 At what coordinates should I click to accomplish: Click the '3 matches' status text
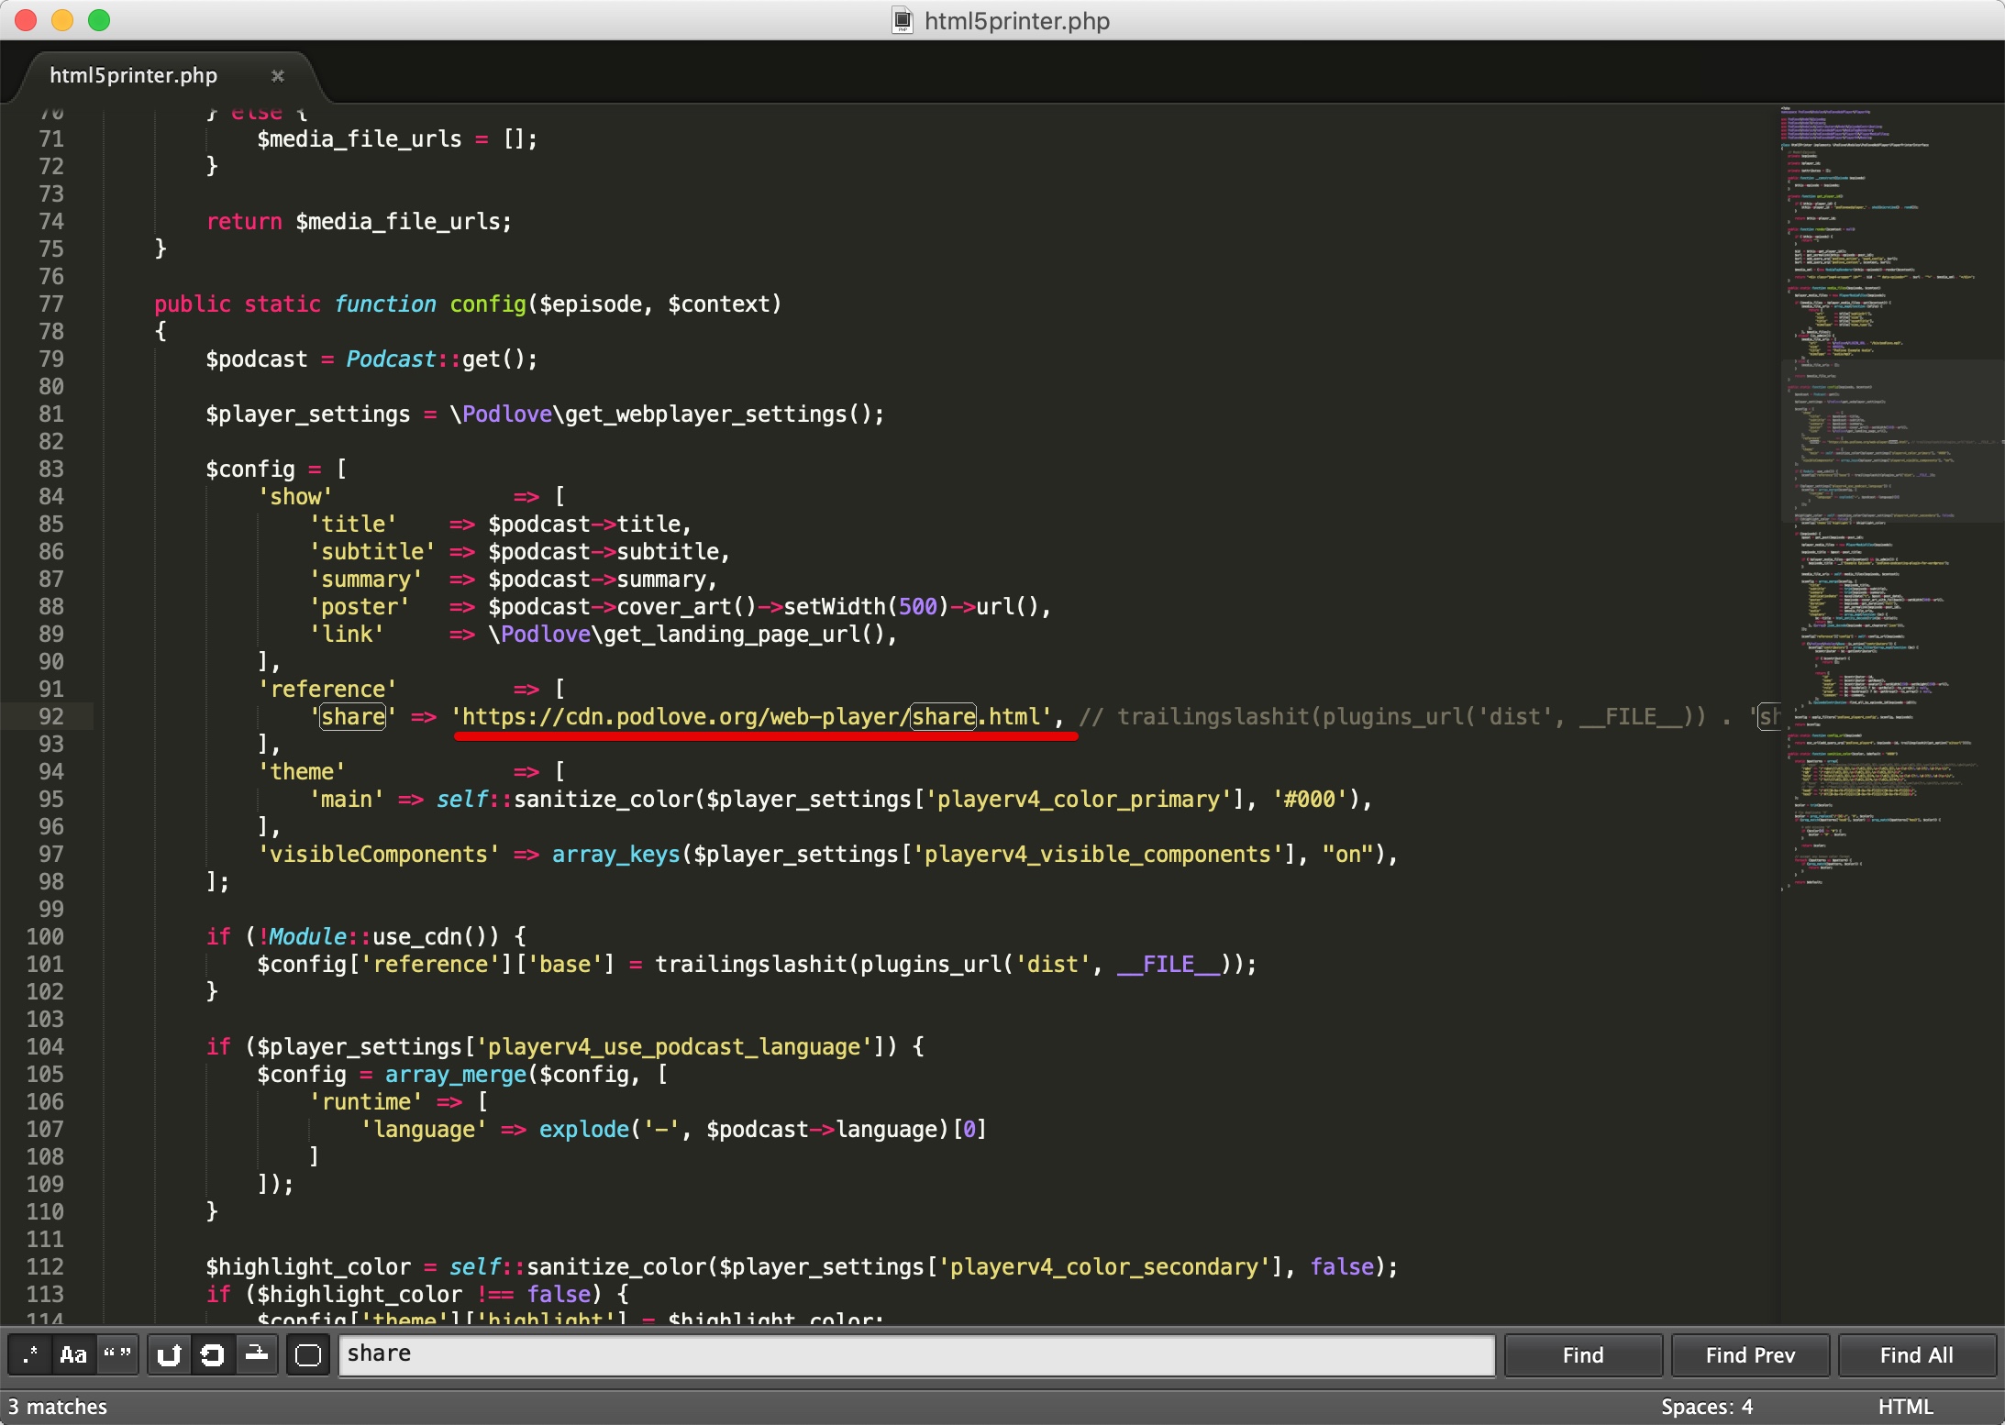[58, 1407]
